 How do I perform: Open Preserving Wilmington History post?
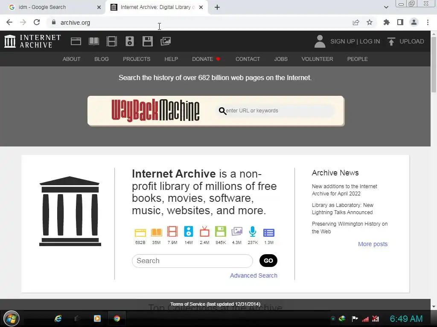pos(350,227)
